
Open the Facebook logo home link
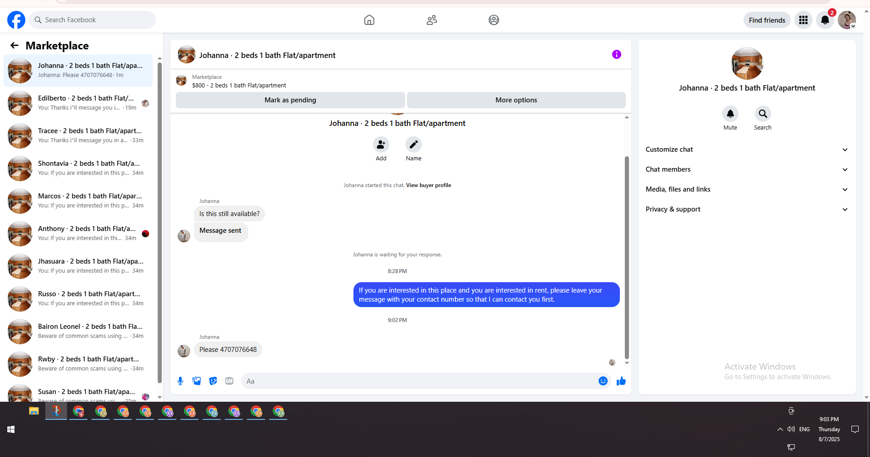click(x=16, y=20)
